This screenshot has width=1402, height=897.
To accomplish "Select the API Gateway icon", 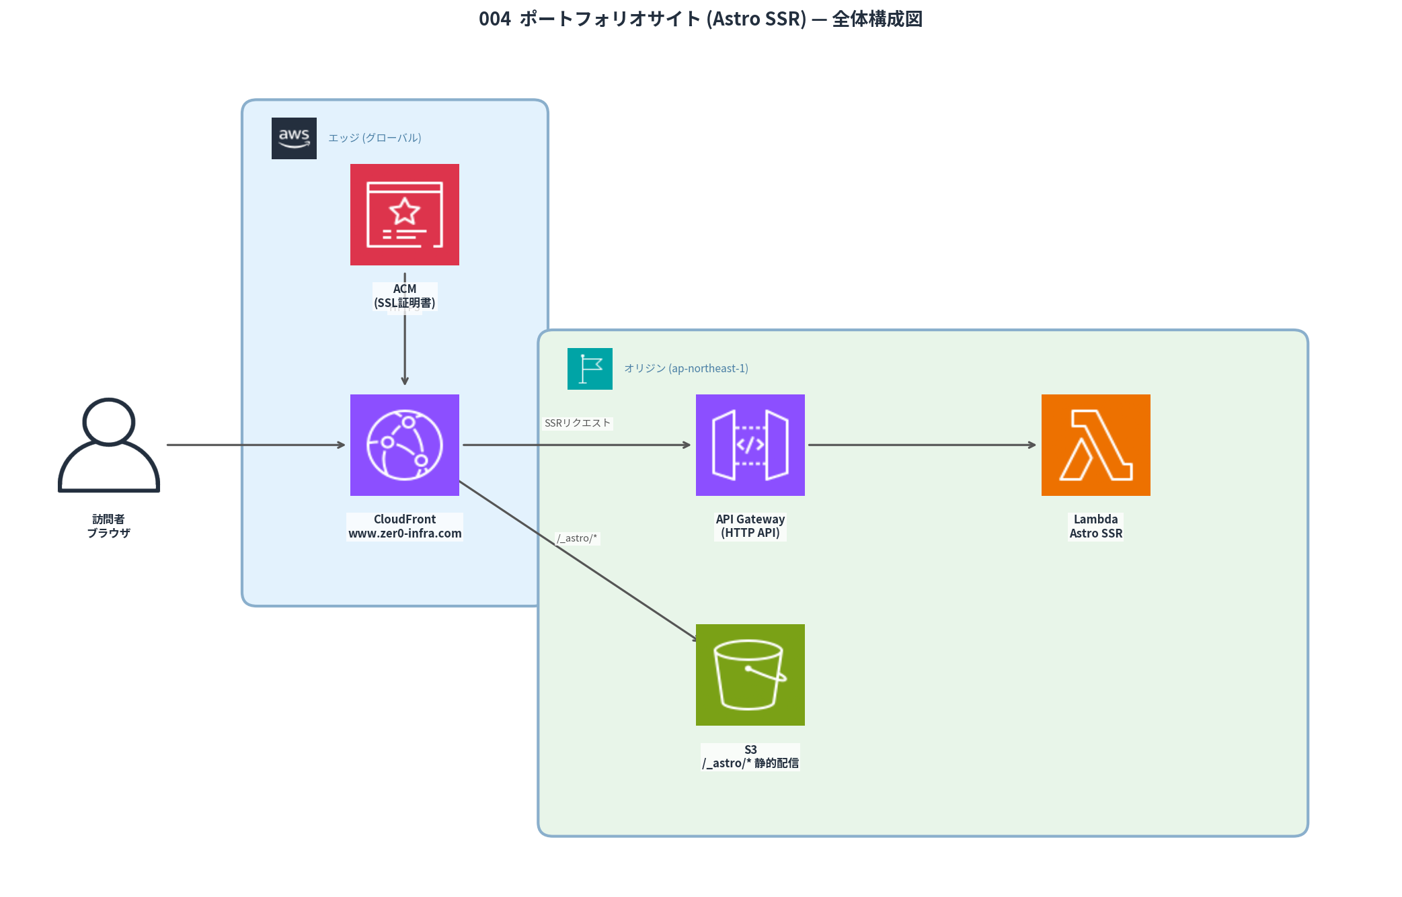I will pyautogui.click(x=750, y=445).
